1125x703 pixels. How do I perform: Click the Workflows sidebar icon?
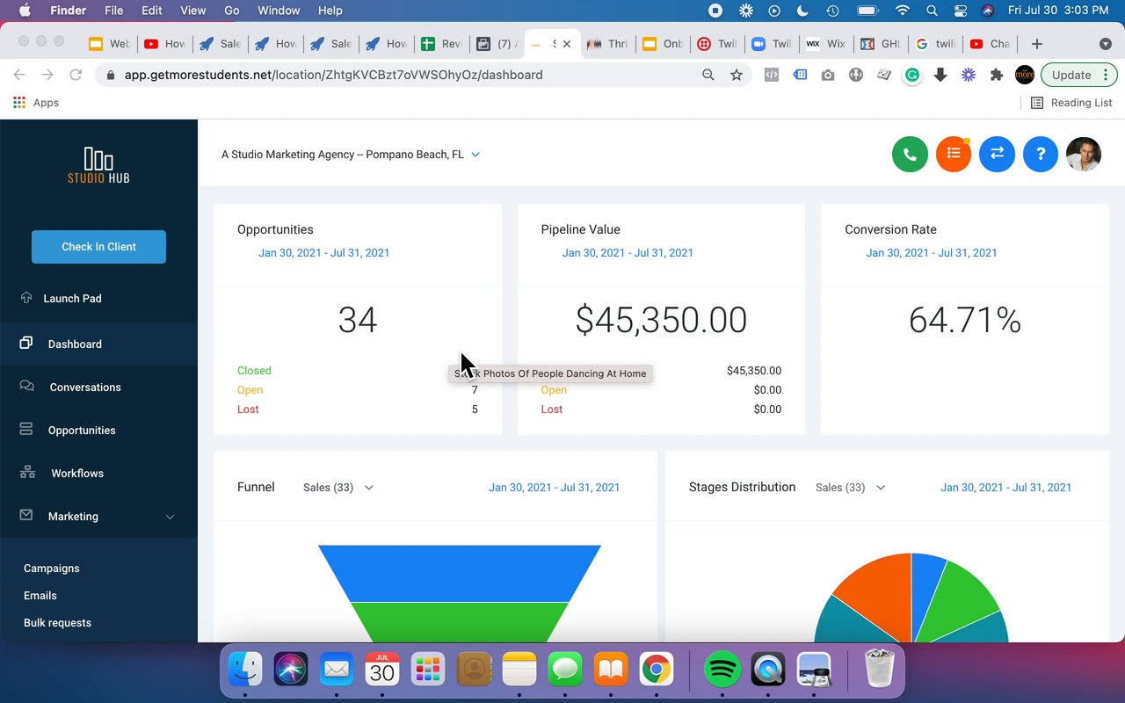point(27,472)
